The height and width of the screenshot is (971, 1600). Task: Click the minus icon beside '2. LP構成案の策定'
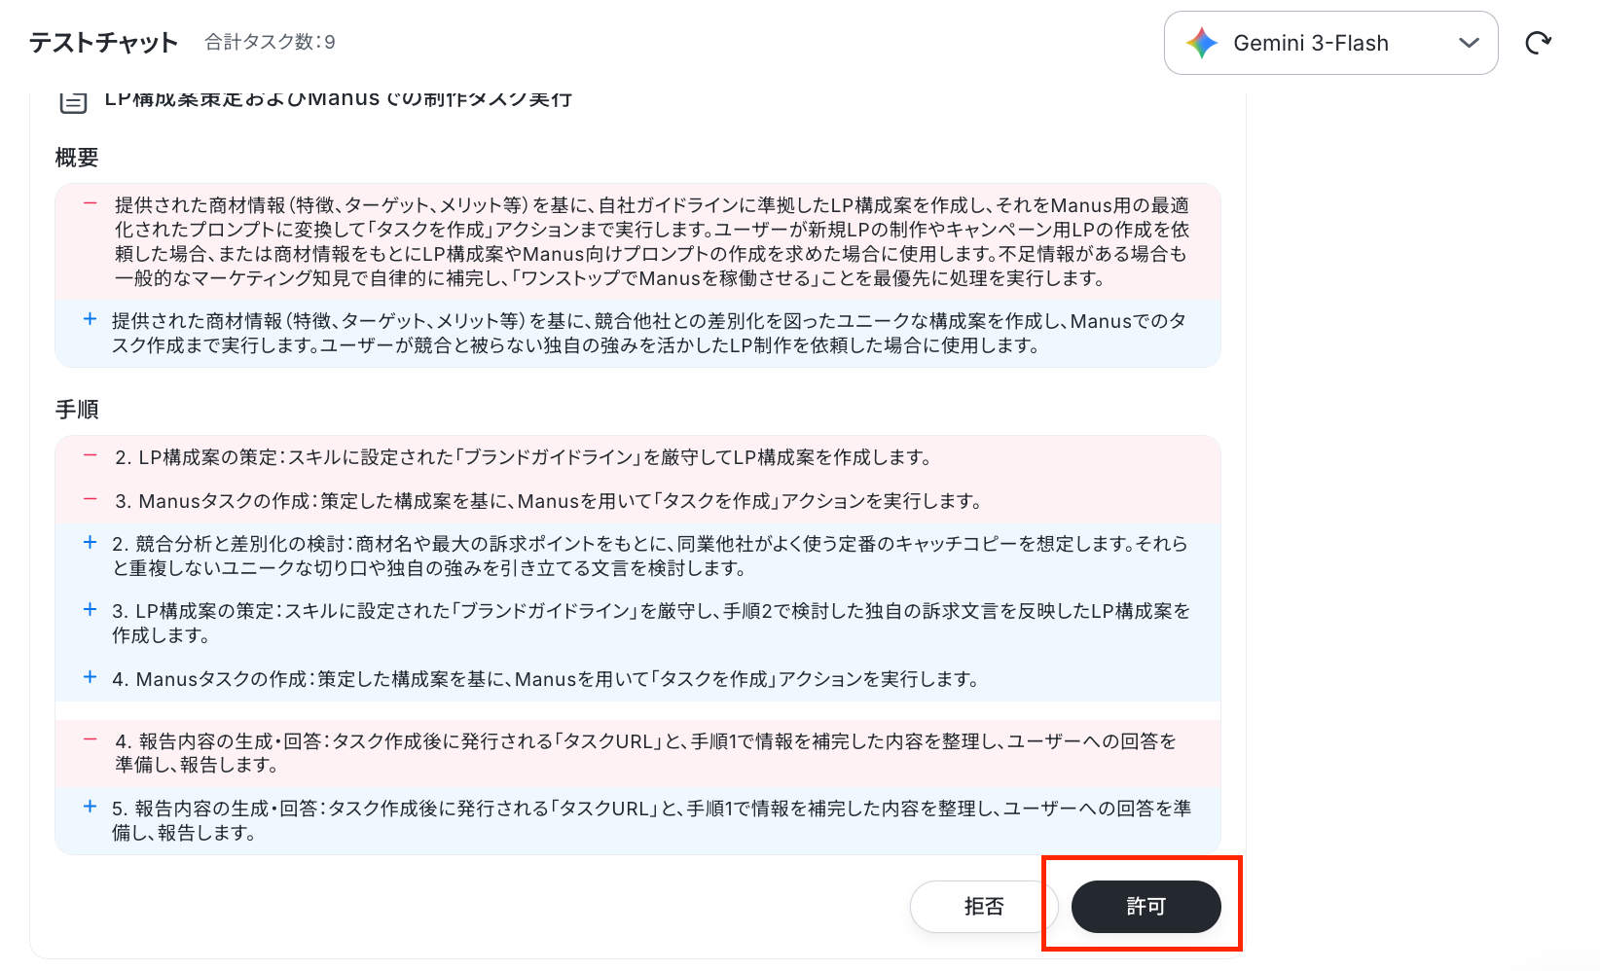tap(91, 455)
